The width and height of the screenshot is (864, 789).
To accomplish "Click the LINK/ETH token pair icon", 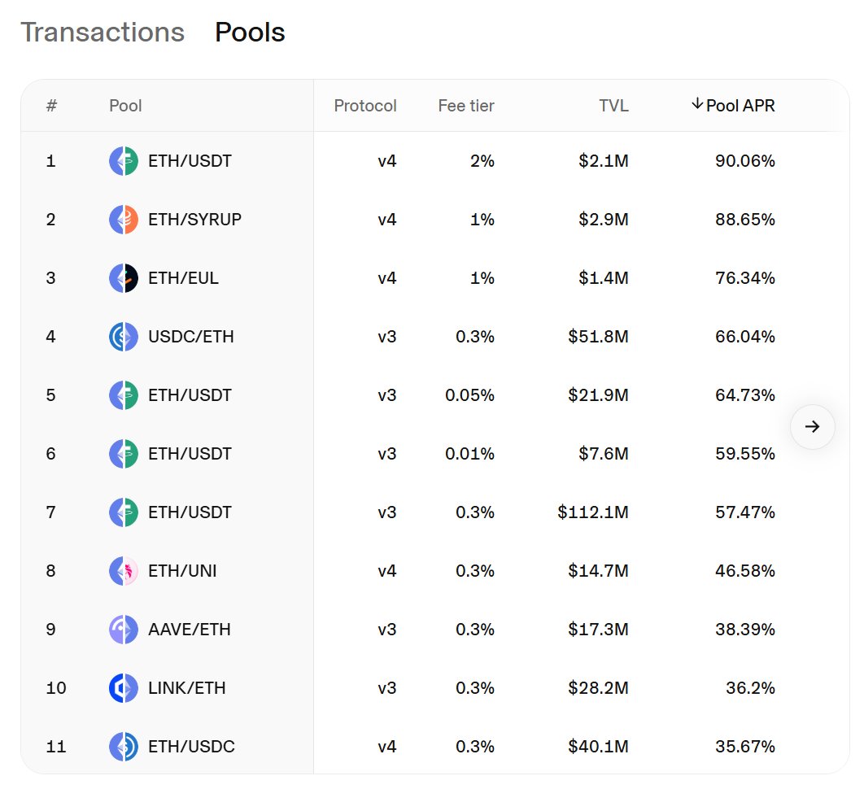I will click(124, 687).
